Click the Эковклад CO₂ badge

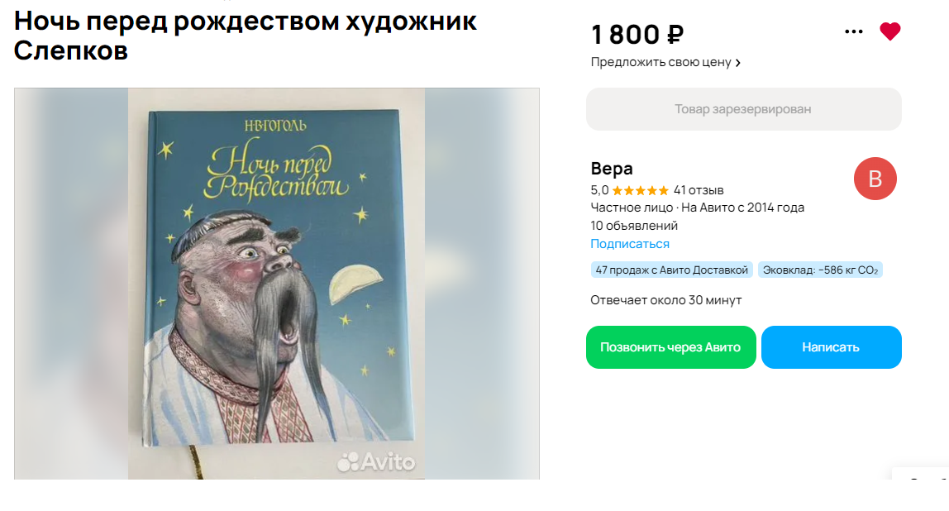tap(820, 270)
